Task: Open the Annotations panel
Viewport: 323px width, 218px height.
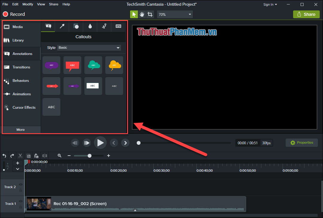Action: pyautogui.click(x=21, y=53)
